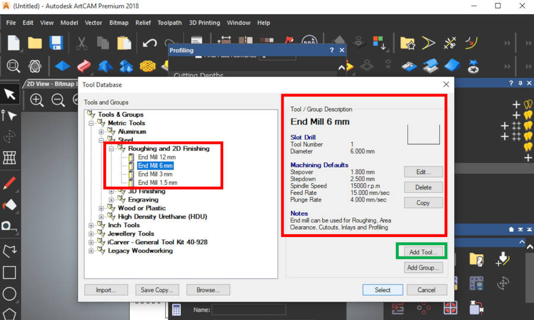Image resolution: width=534 pixels, height=320 pixels.
Task: Click the Zoom In magnifier in 2D View
Action: [x=37, y=100]
